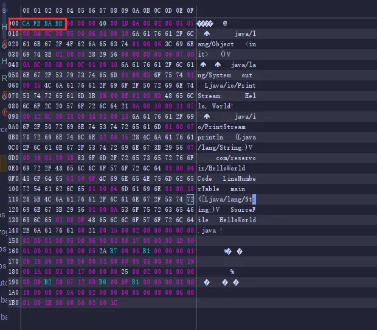Image resolution: width=377 pixels, height=330 pixels.
Task: Select the white 40 byte in row 000
Action: [x=103, y=23]
